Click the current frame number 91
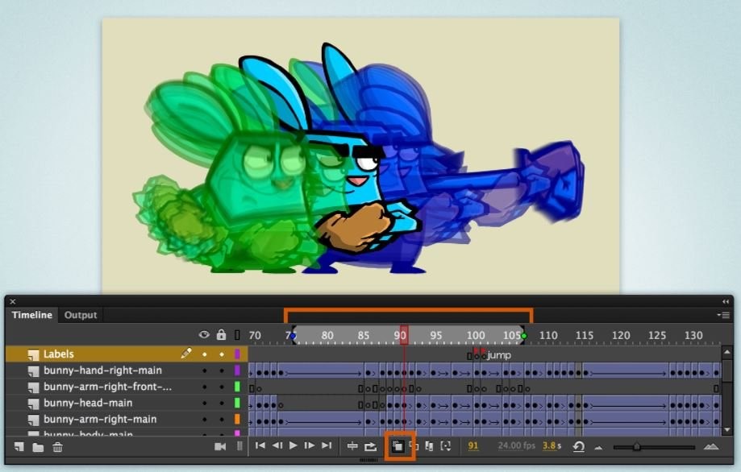Image resolution: width=741 pixels, height=472 pixels. pos(473,445)
